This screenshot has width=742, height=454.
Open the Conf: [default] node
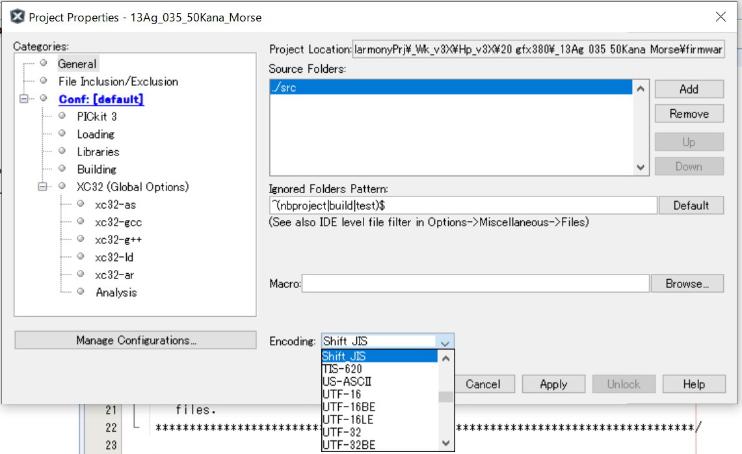101,99
